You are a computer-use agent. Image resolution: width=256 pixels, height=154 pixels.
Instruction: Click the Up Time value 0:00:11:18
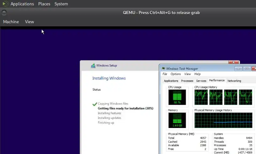[x=245, y=149]
